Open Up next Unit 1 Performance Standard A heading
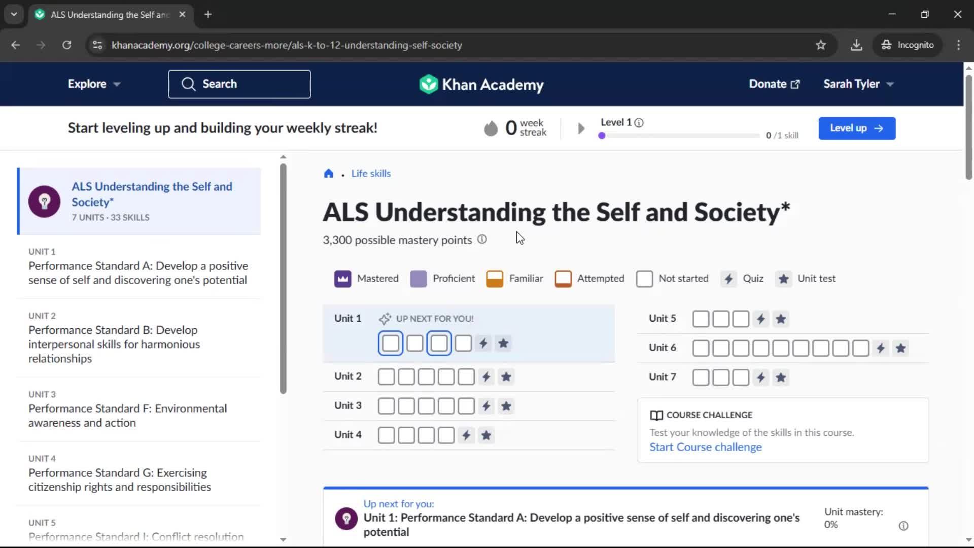Screen dimensions: 974x548 581,525
